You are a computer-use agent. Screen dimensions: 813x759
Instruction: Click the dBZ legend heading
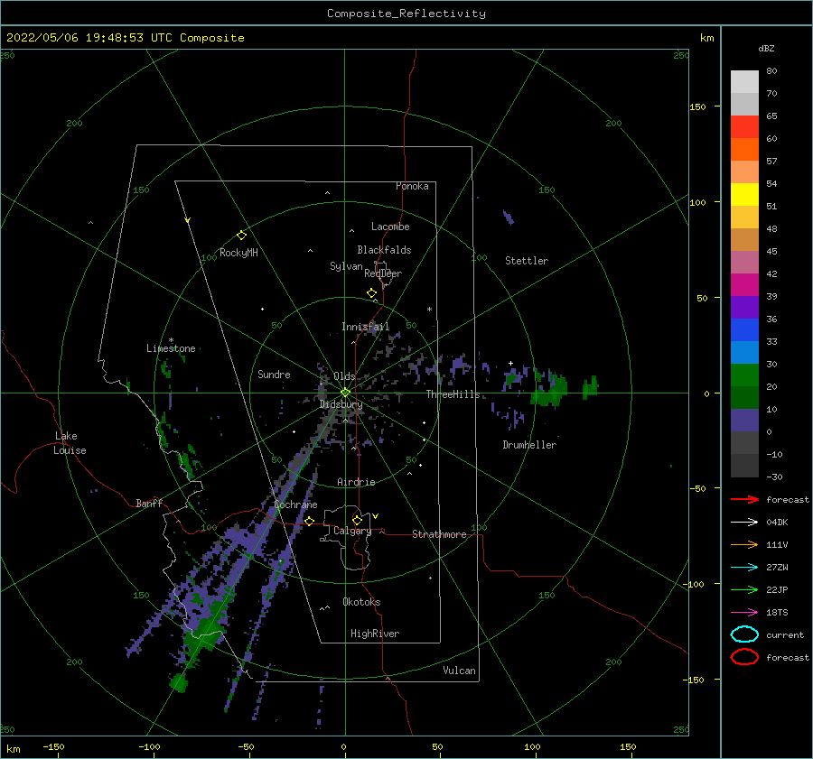coord(766,48)
